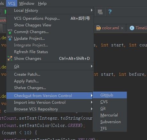Click the TimeLi class file icon

(x=132, y=28)
